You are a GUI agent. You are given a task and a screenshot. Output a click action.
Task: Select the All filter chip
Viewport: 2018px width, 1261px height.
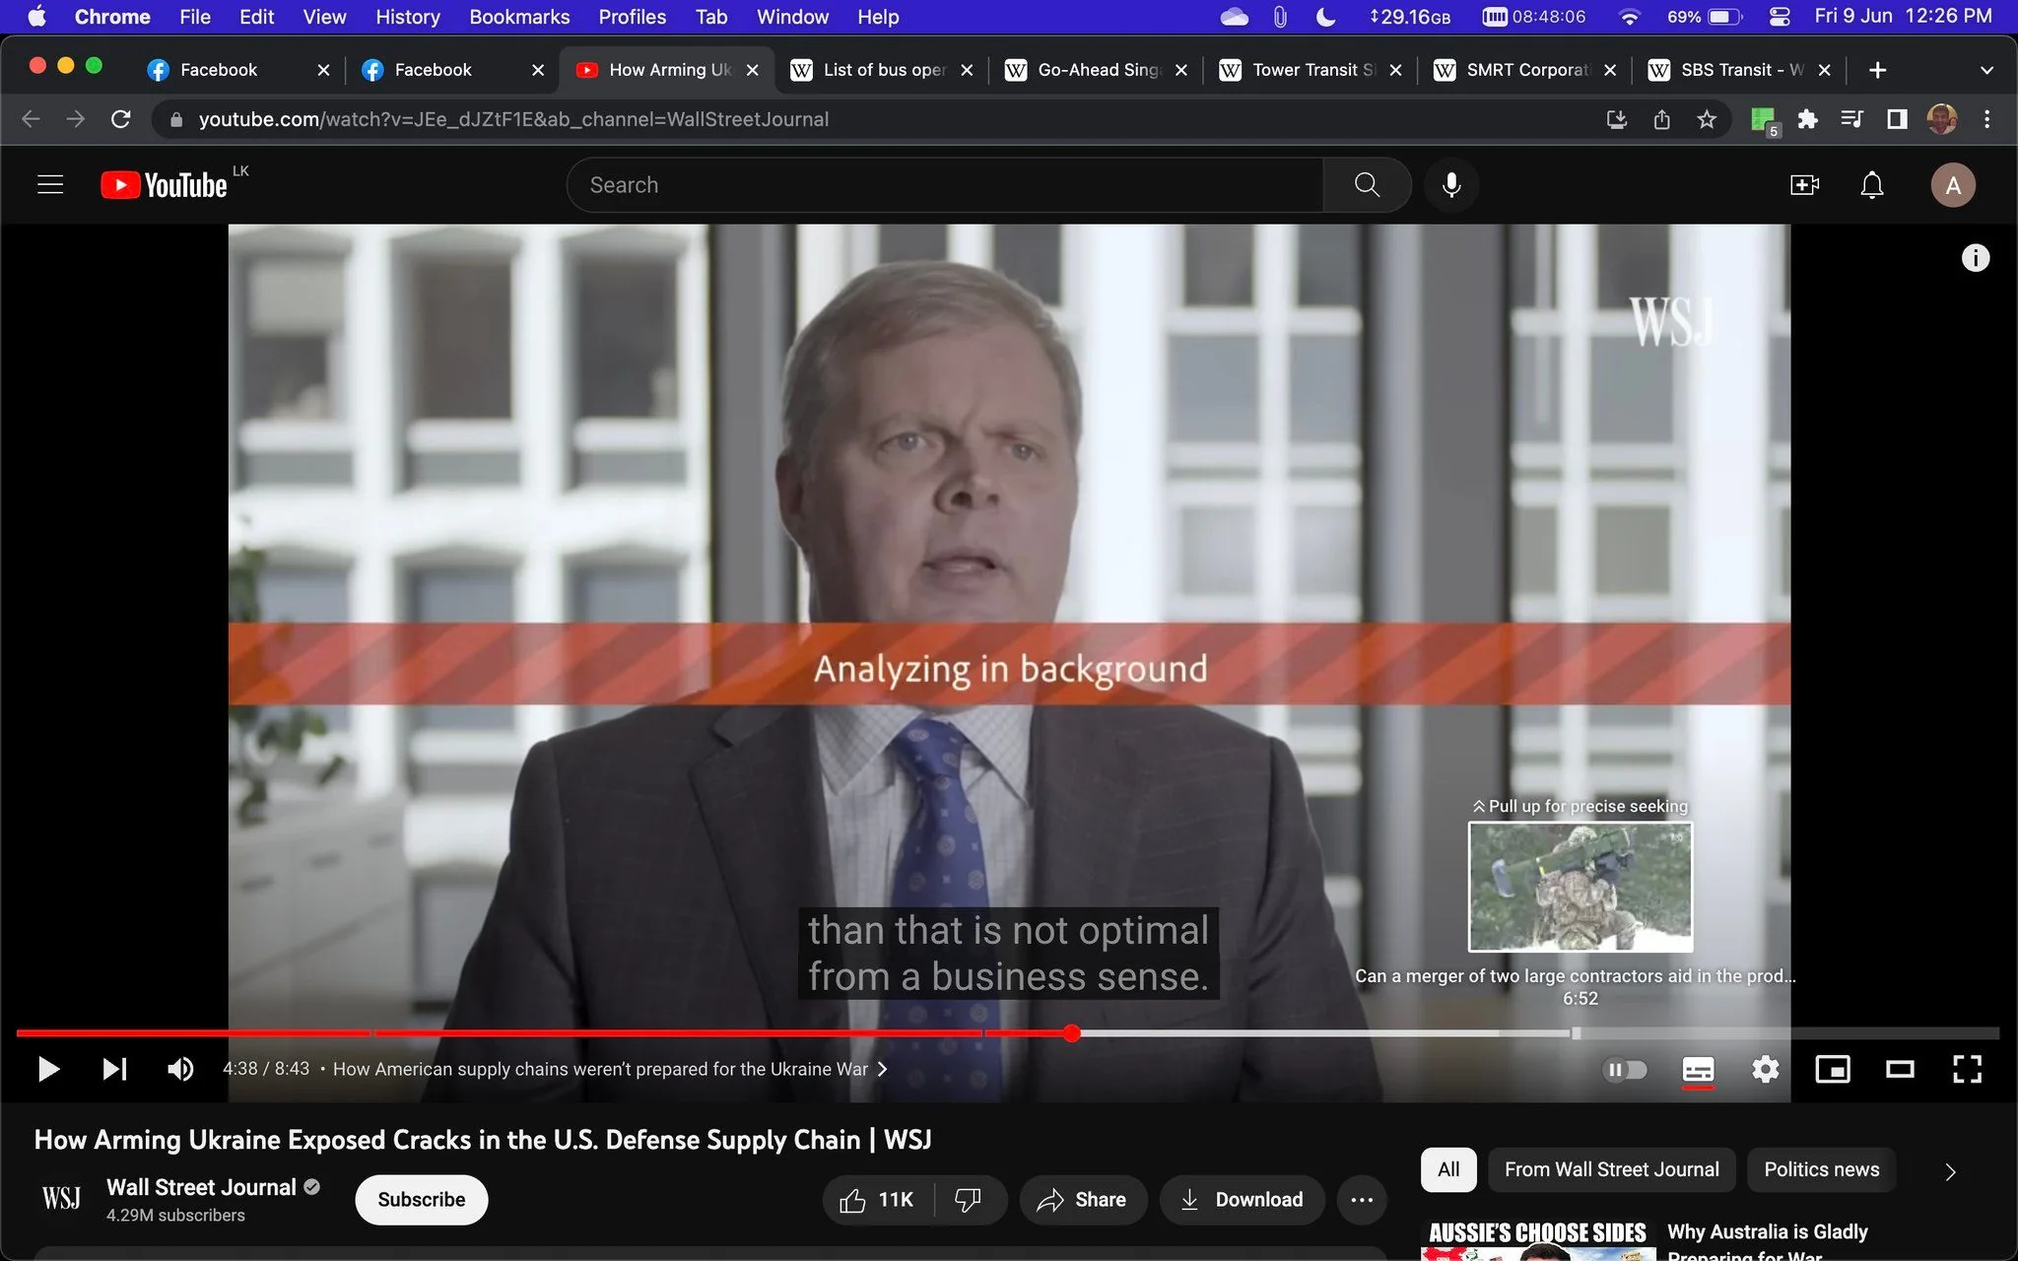[x=1448, y=1169]
